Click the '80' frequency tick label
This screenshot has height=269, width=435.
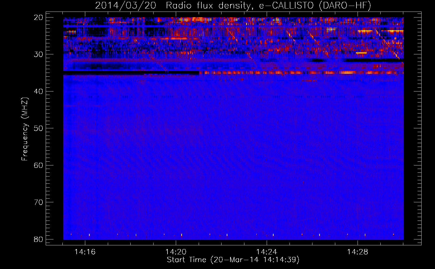click(x=39, y=239)
